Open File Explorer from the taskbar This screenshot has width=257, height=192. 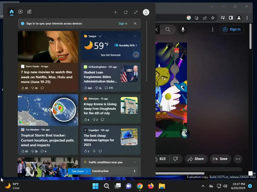tap(162, 186)
